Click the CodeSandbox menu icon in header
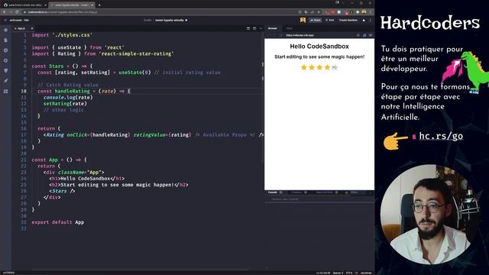The image size is (489, 275). [5, 21]
